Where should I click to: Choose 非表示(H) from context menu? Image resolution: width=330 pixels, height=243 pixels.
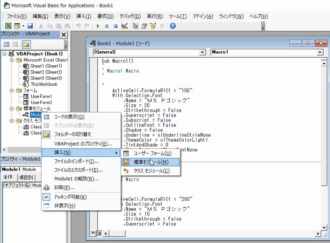coord(81,206)
